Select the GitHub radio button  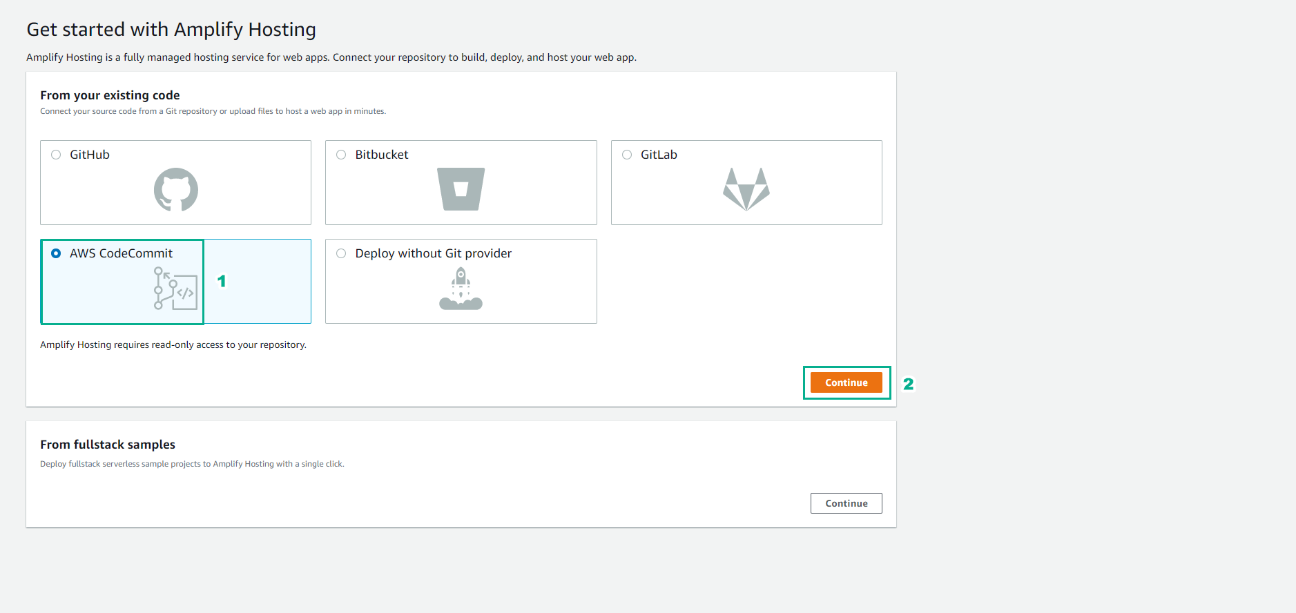pyautogui.click(x=56, y=155)
